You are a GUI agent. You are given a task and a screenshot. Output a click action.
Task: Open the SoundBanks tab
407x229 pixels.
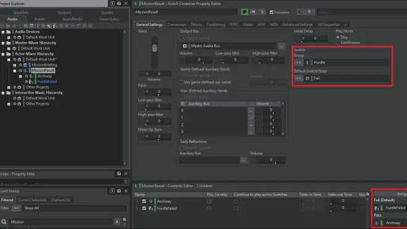click(x=72, y=19)
